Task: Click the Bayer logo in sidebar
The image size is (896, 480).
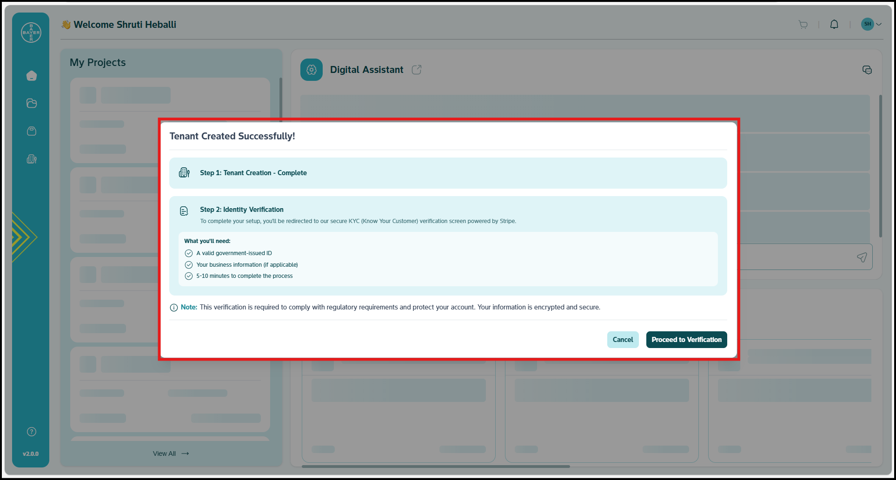Action: click(31, 33)
